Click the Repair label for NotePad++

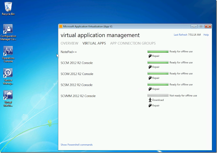pos(156,56)
